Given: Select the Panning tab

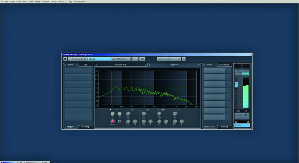Looking at the screenshot, I should tap(225, 127).
